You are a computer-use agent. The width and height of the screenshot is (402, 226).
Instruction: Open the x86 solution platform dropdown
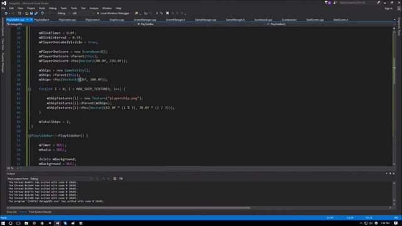click(x=83, y=13)
